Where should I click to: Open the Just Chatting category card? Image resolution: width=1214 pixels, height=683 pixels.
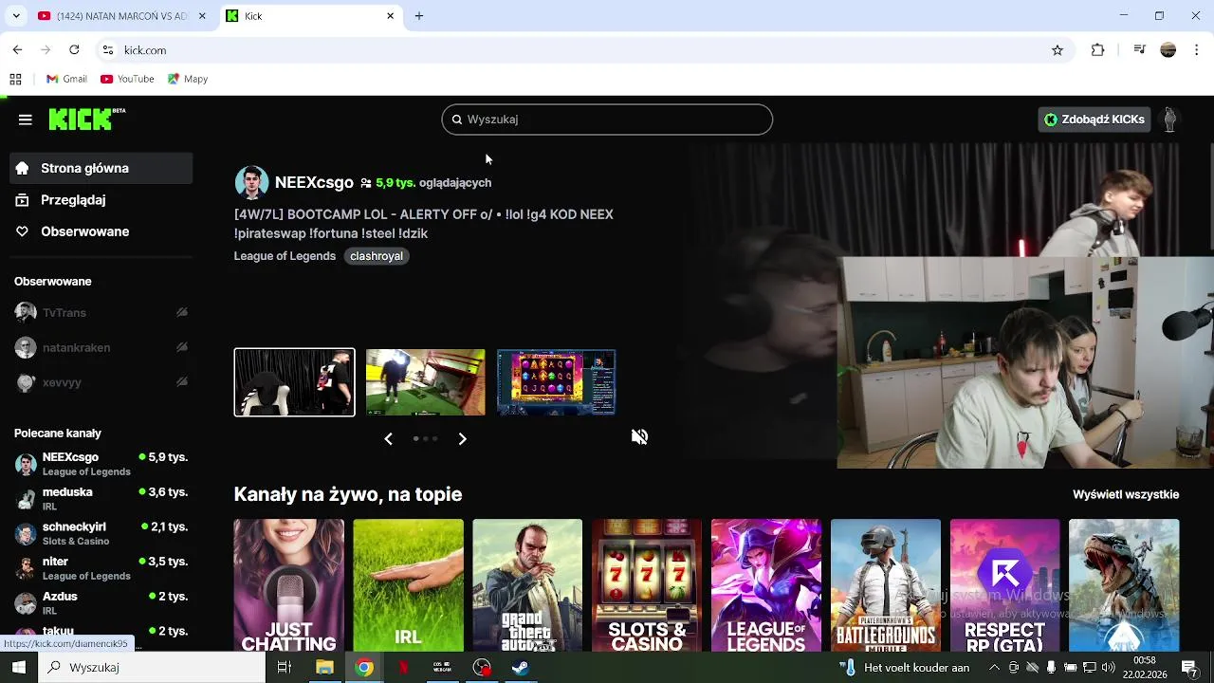(289, 585)
